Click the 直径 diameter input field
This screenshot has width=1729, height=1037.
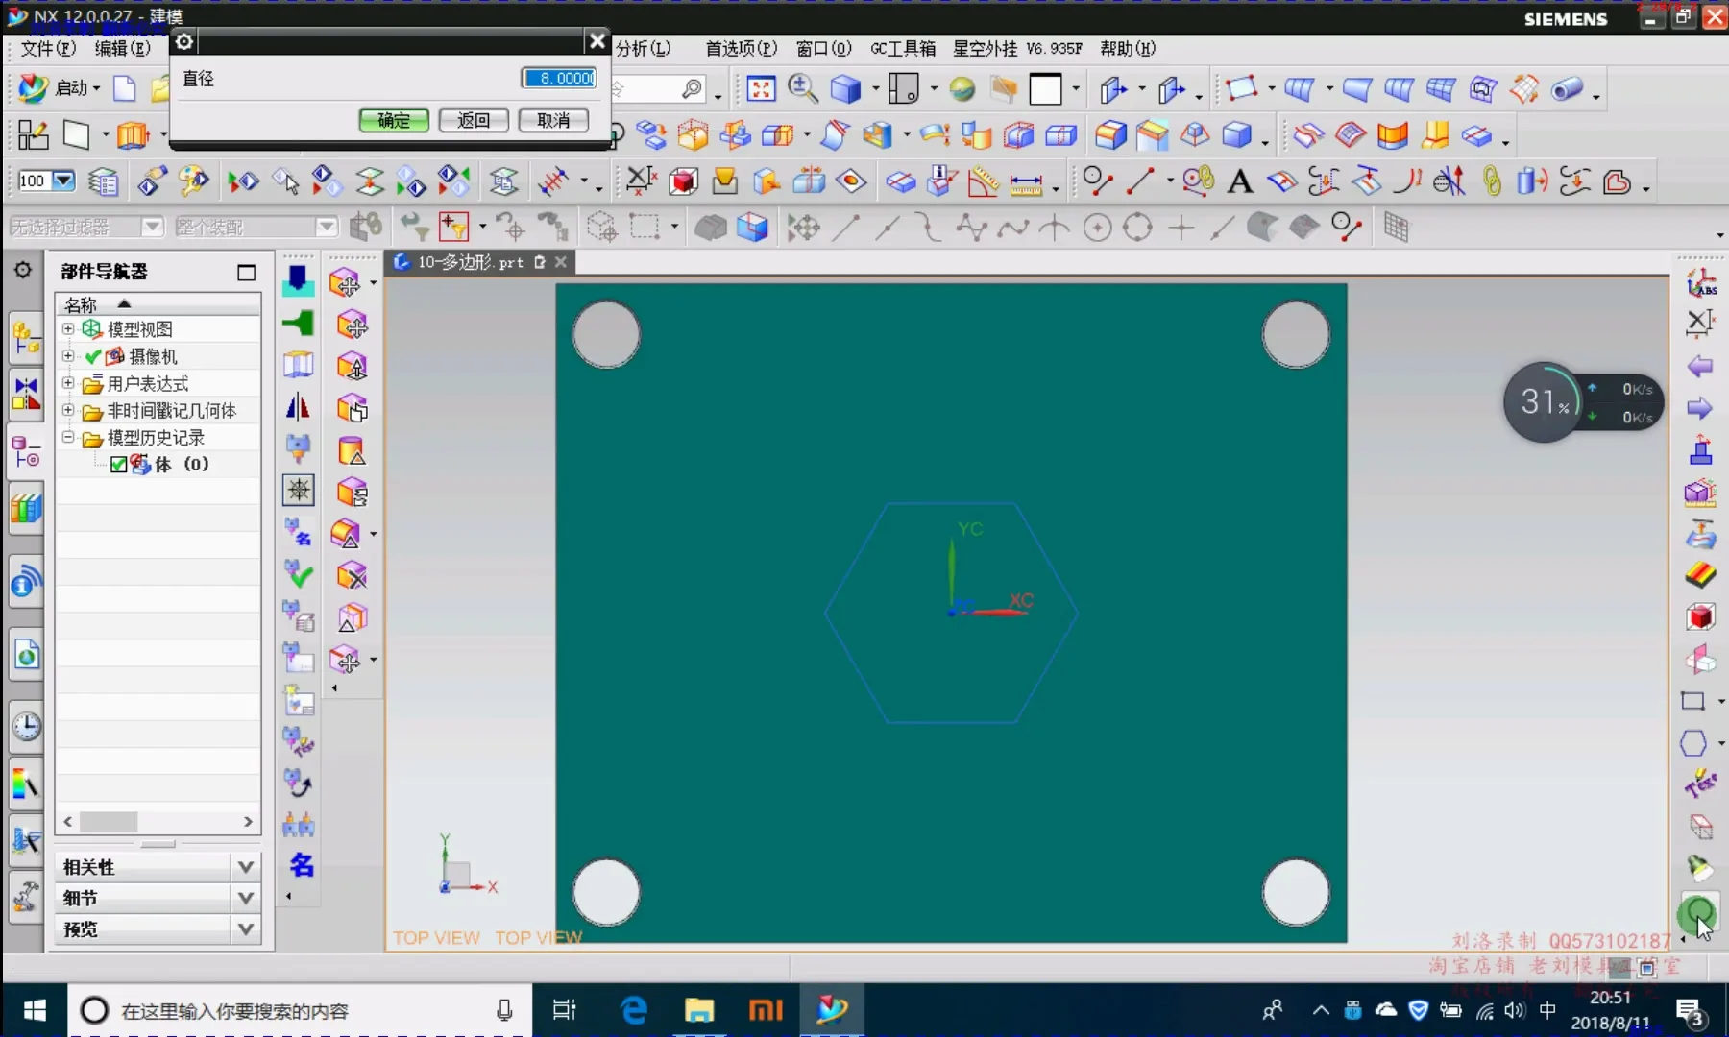pos(560,78)
